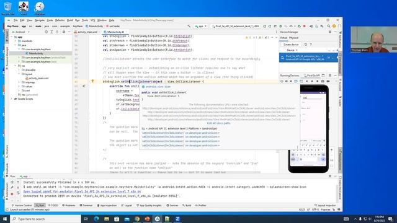
Task: Click the emulator power button icon
Action: coord(282,81)
